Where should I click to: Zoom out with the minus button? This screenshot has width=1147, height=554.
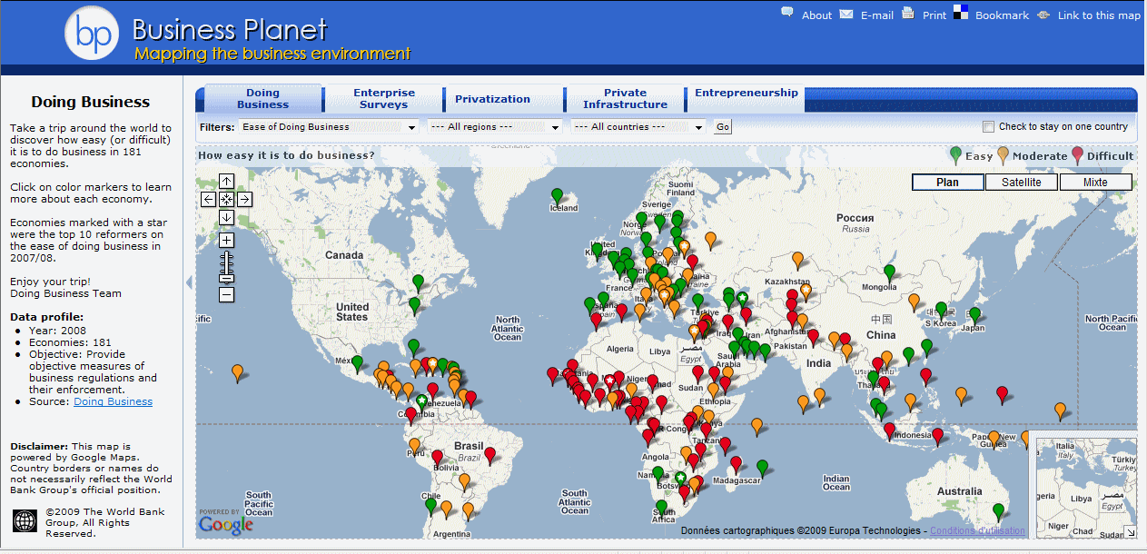[x=227, y=294]
